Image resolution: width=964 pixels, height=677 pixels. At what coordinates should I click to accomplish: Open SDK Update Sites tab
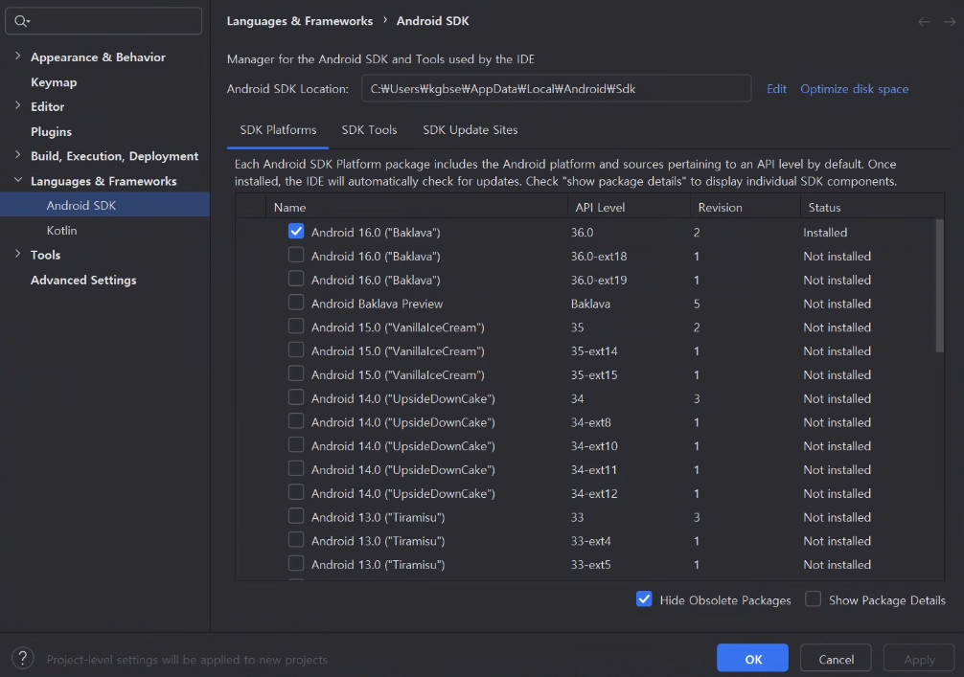click(x=471, y=129)
